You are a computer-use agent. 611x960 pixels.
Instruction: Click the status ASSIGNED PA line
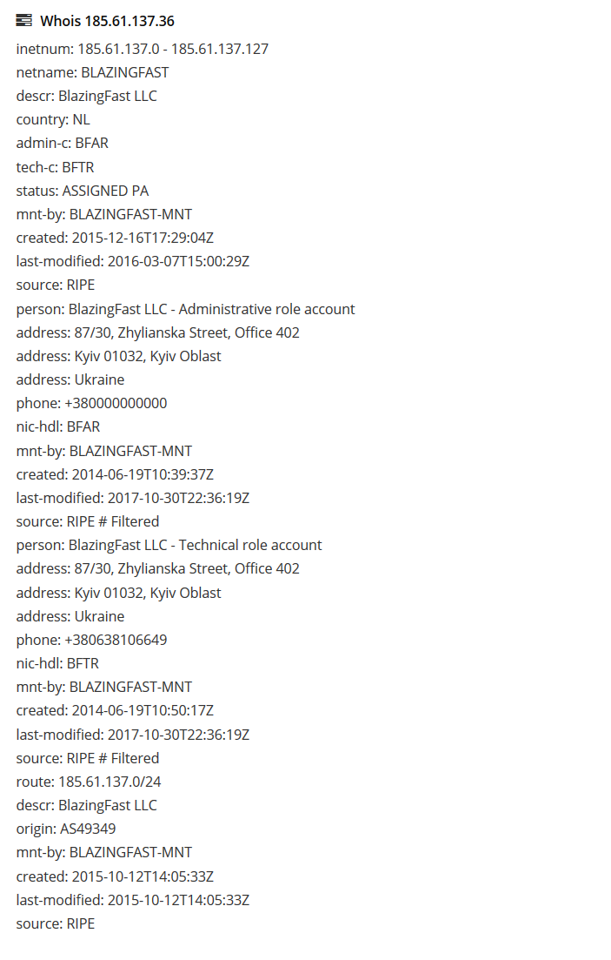click(82, 191)
